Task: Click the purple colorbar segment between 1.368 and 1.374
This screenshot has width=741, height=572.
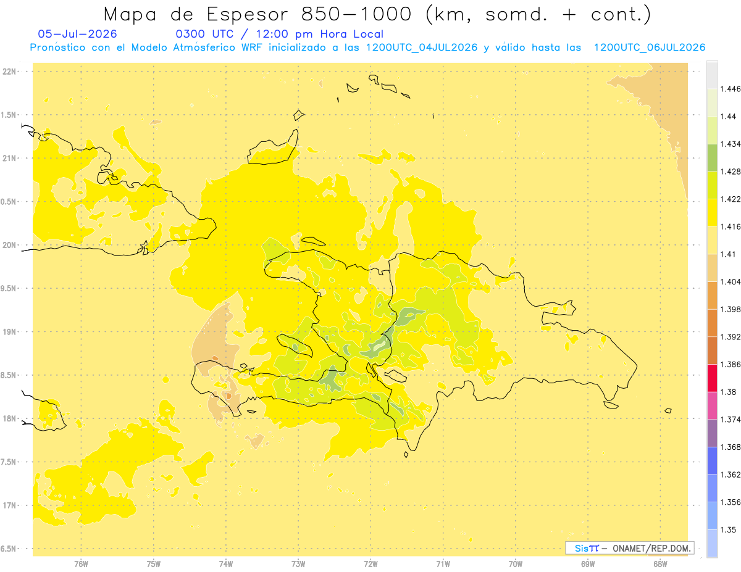Action: click(x=712, y=433)
